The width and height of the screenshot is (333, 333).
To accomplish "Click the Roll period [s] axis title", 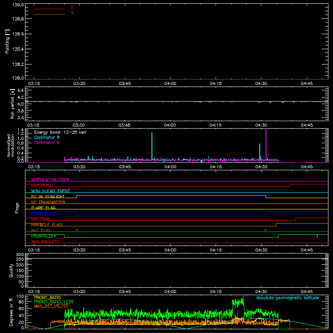I will (x=12, y=104).
